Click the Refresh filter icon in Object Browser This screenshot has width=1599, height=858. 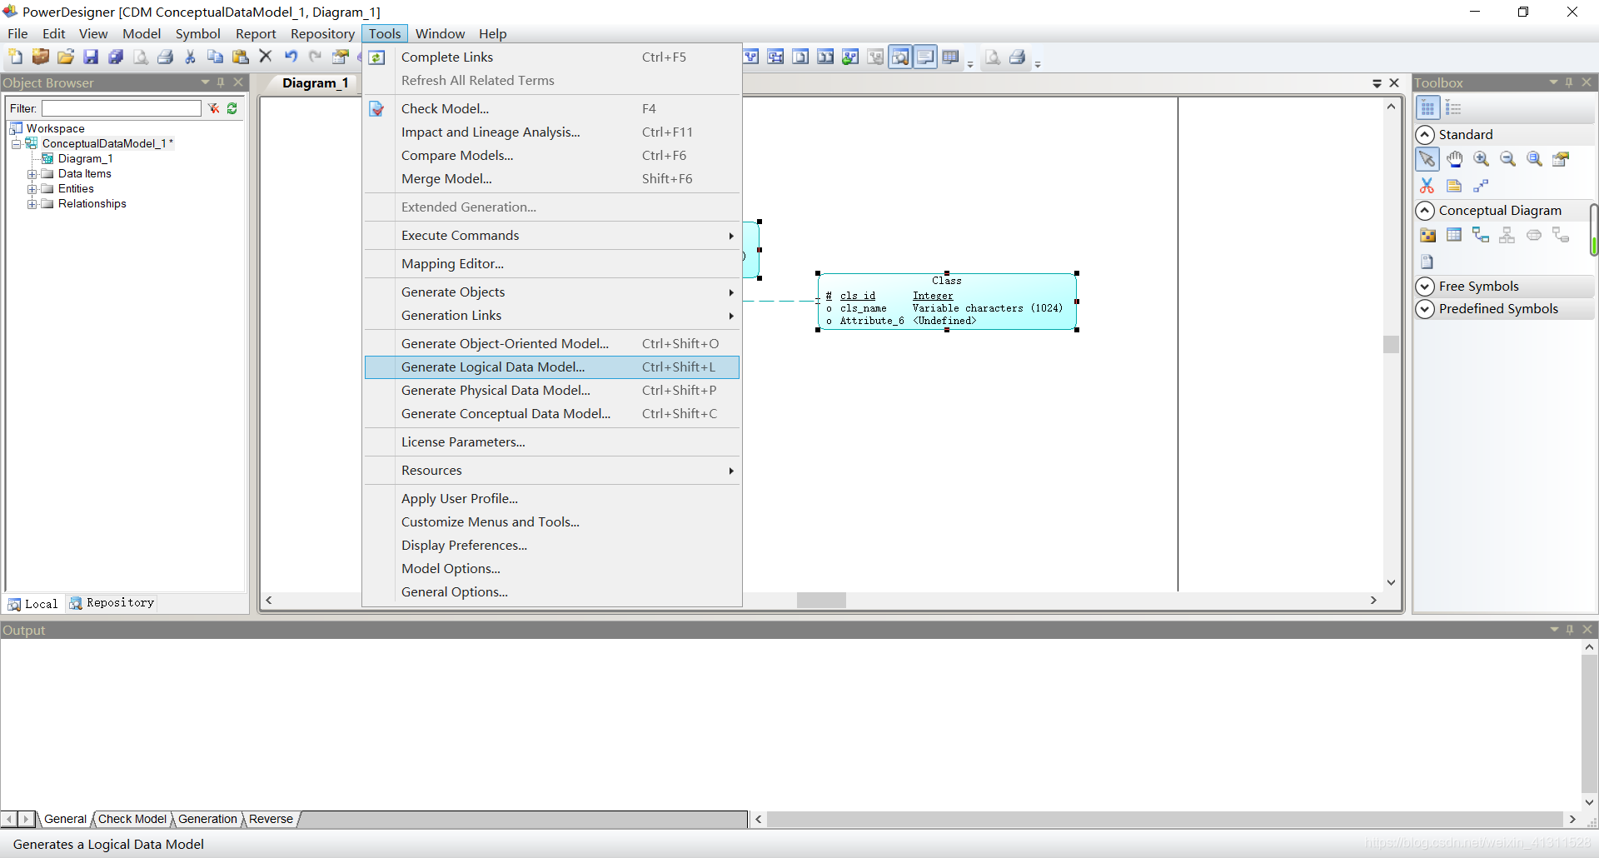[x=232, y=108]
